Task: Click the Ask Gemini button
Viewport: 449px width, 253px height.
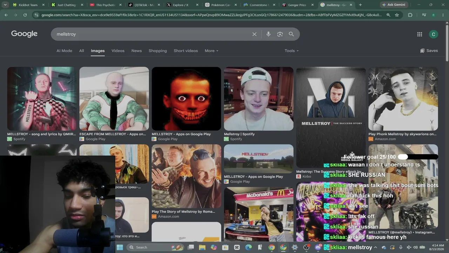Action: click(394, 5)
